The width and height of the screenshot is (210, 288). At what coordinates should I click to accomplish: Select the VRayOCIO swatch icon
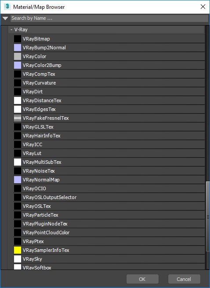(x=18, y=188)
